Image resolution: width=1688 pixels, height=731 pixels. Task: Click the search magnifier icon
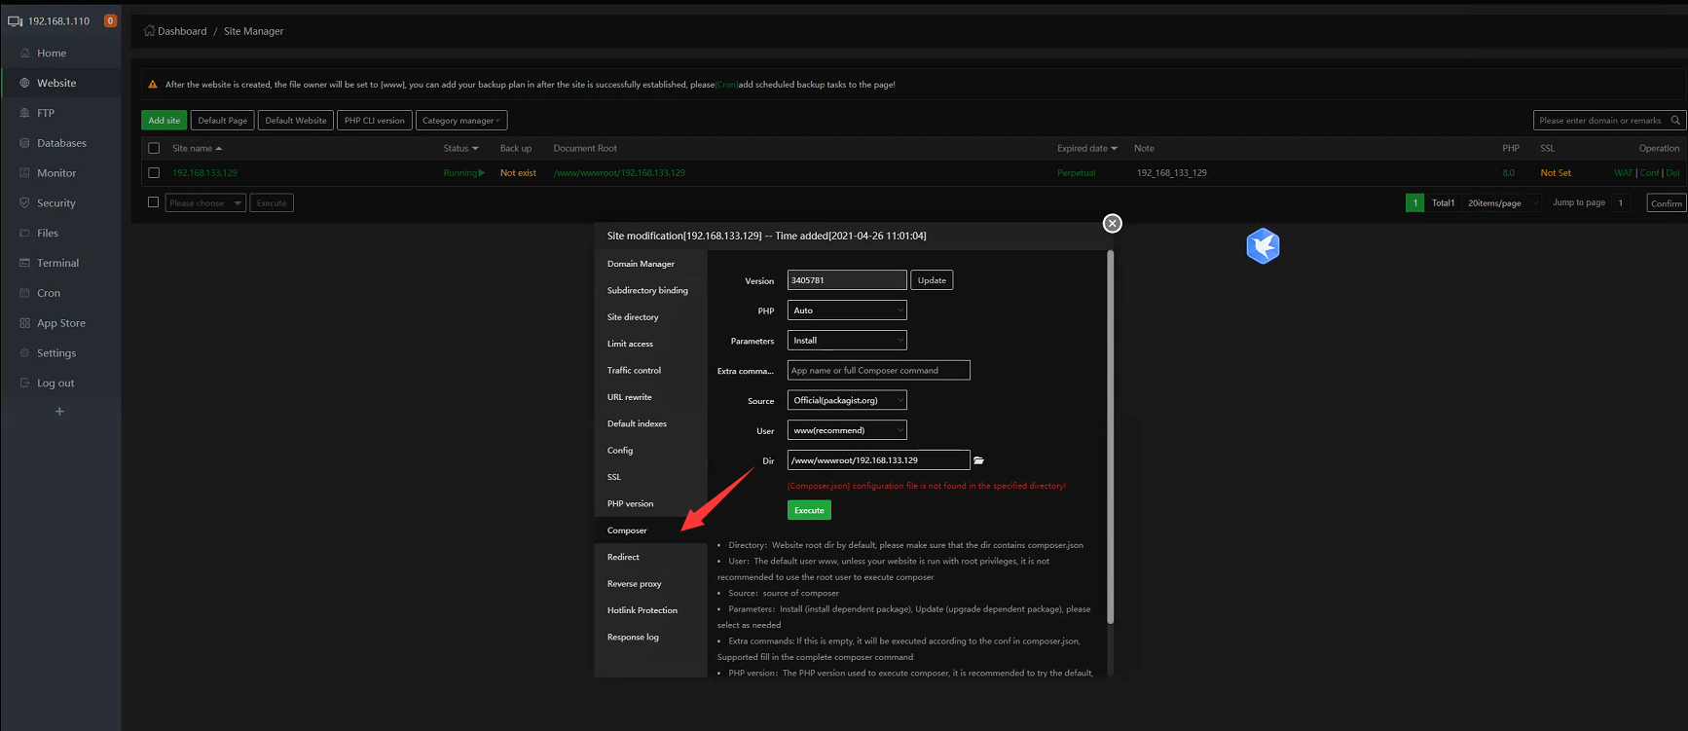click(x=1675, y=121)
